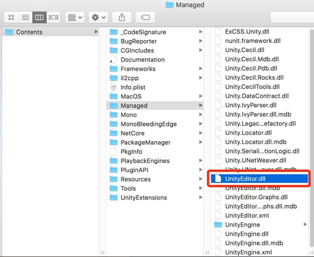
Task: Select the UnityExtensions folder
Action: [144, 198]
